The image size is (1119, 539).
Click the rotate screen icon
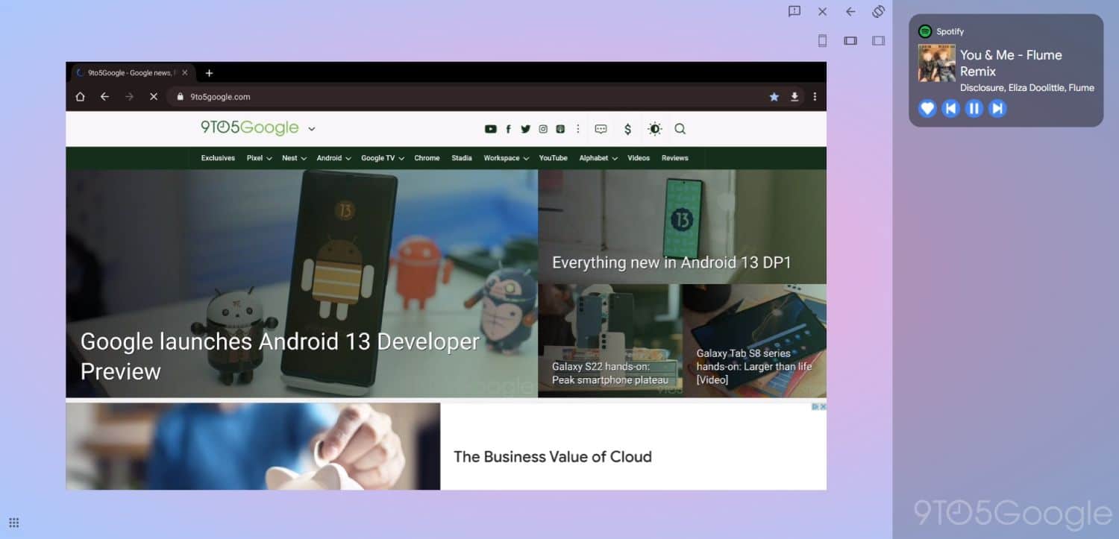878,11
